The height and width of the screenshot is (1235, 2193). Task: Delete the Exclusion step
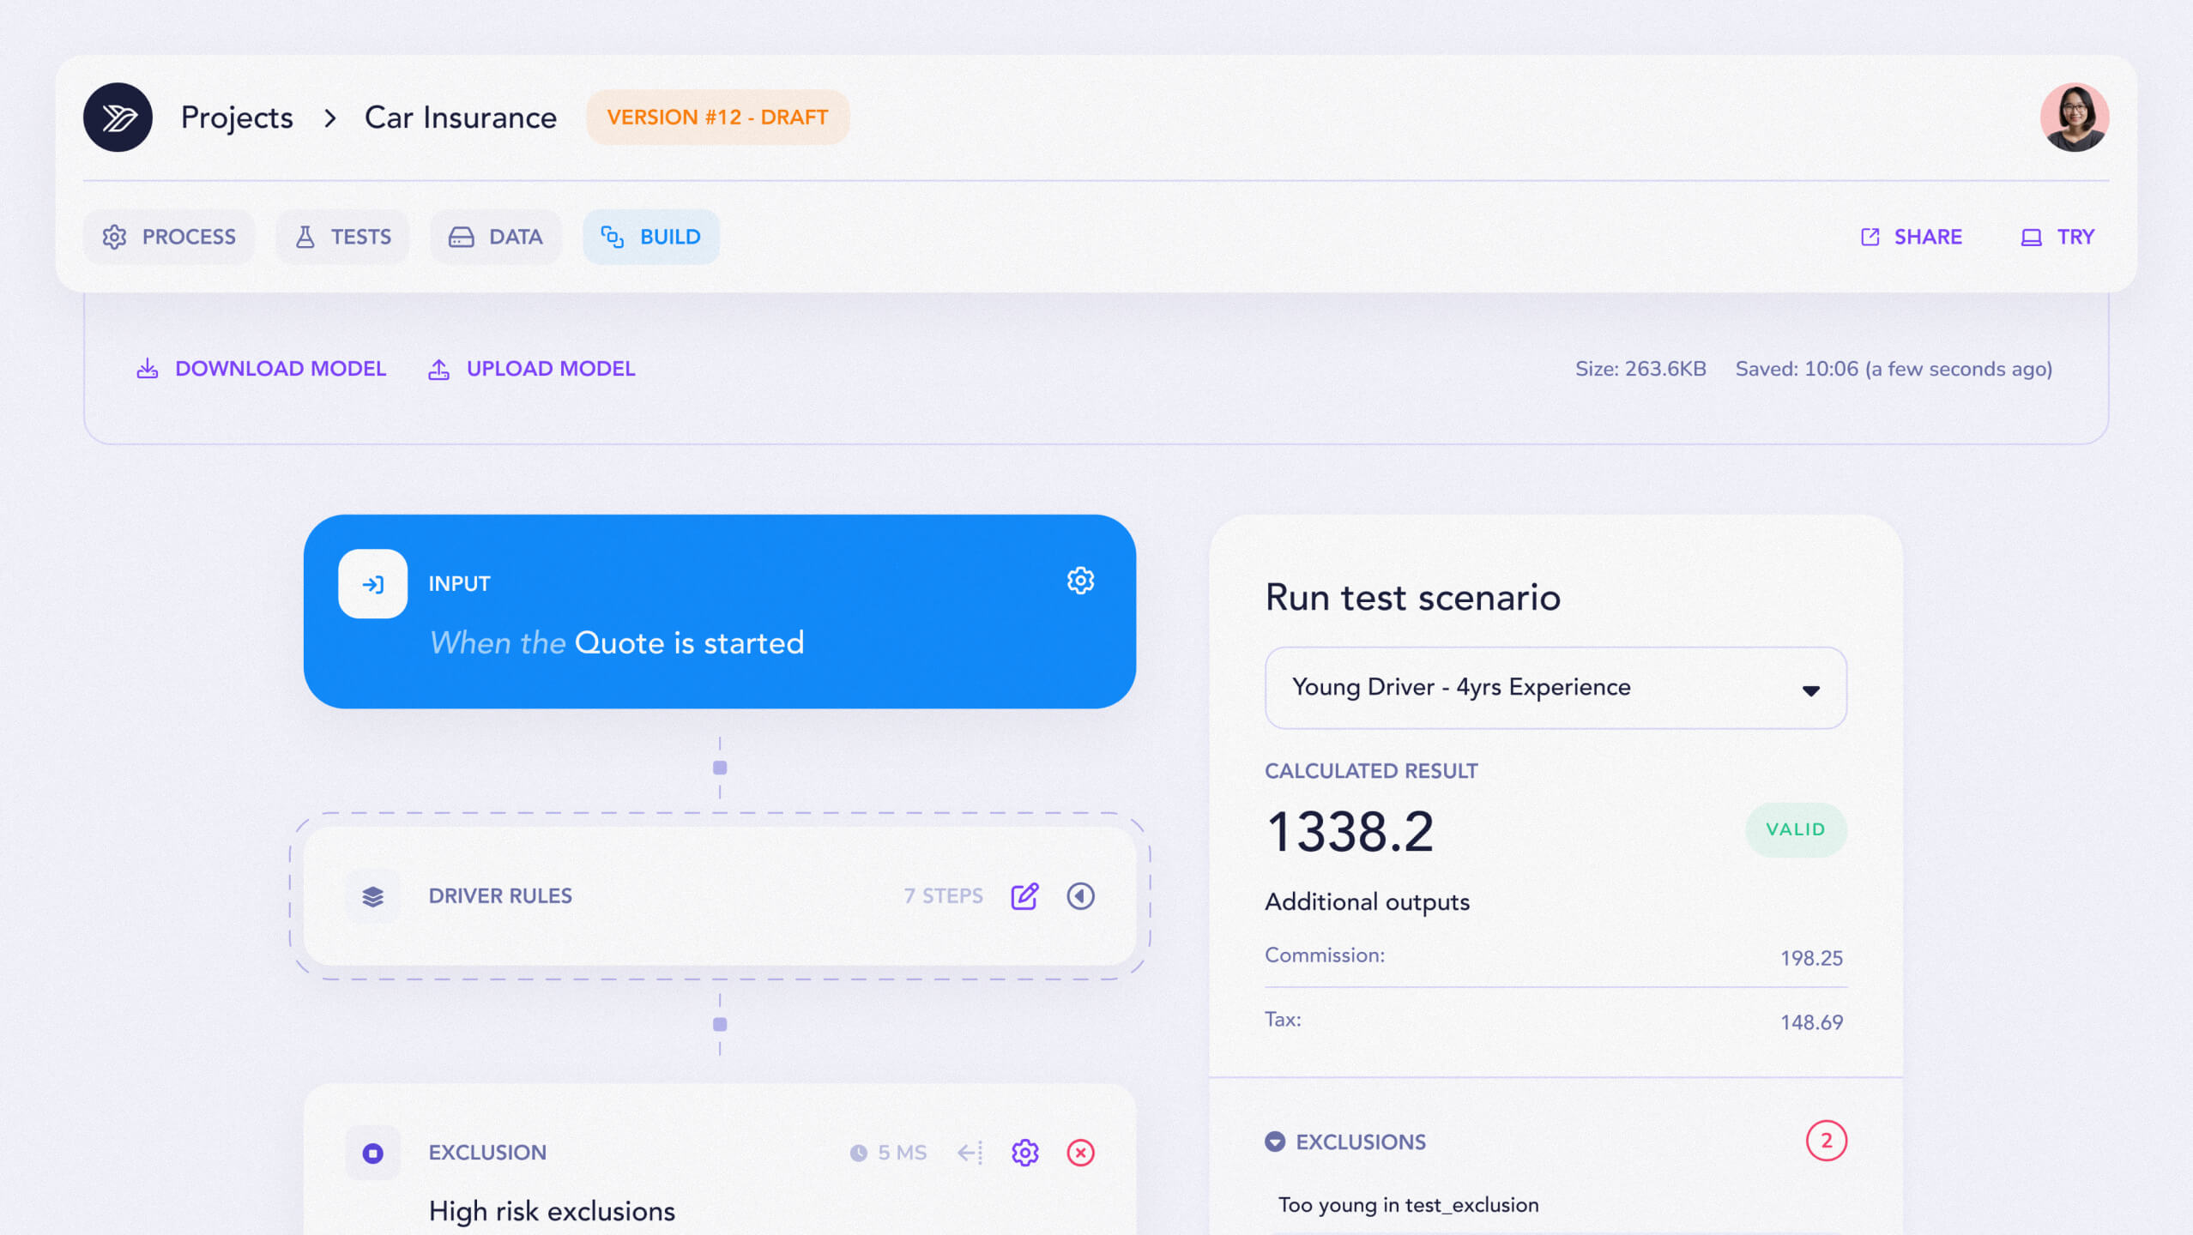click(1080, 1153)
